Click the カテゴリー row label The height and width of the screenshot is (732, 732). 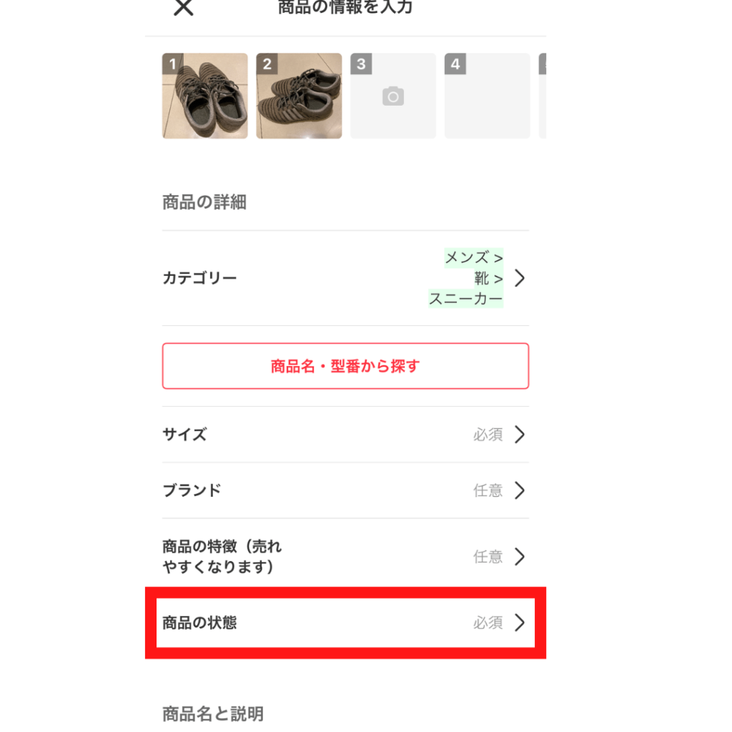pos(200,278)
